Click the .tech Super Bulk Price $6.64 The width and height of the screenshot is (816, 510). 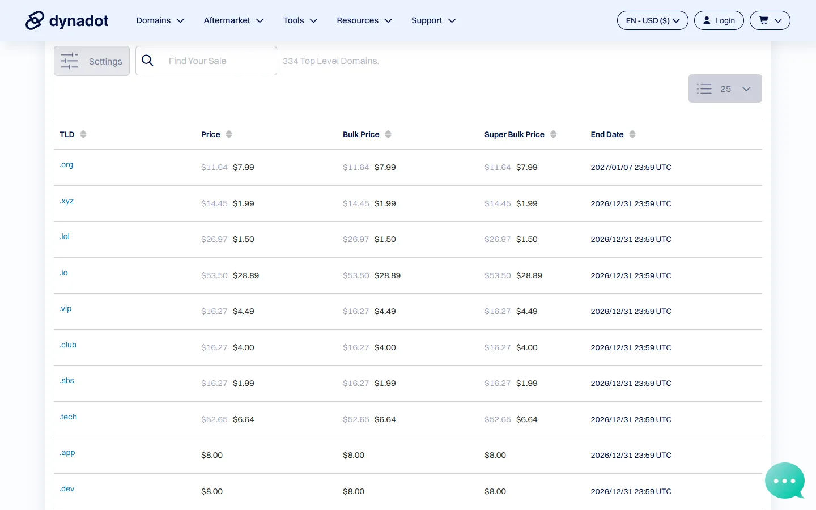[527, 419]
